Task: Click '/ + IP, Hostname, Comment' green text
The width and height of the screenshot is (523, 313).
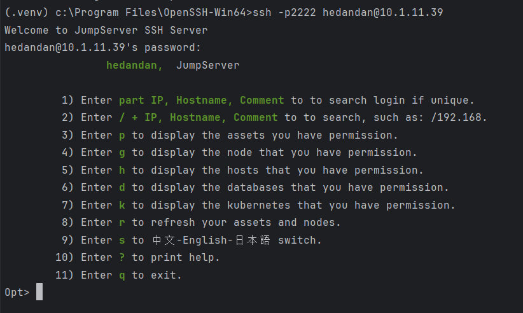Action: click(199, 118)
